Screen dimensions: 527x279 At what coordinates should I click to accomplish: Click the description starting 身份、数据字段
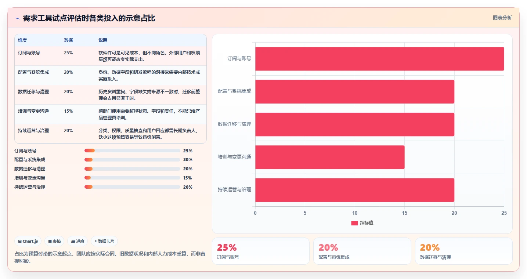click(x=149, y=75)
